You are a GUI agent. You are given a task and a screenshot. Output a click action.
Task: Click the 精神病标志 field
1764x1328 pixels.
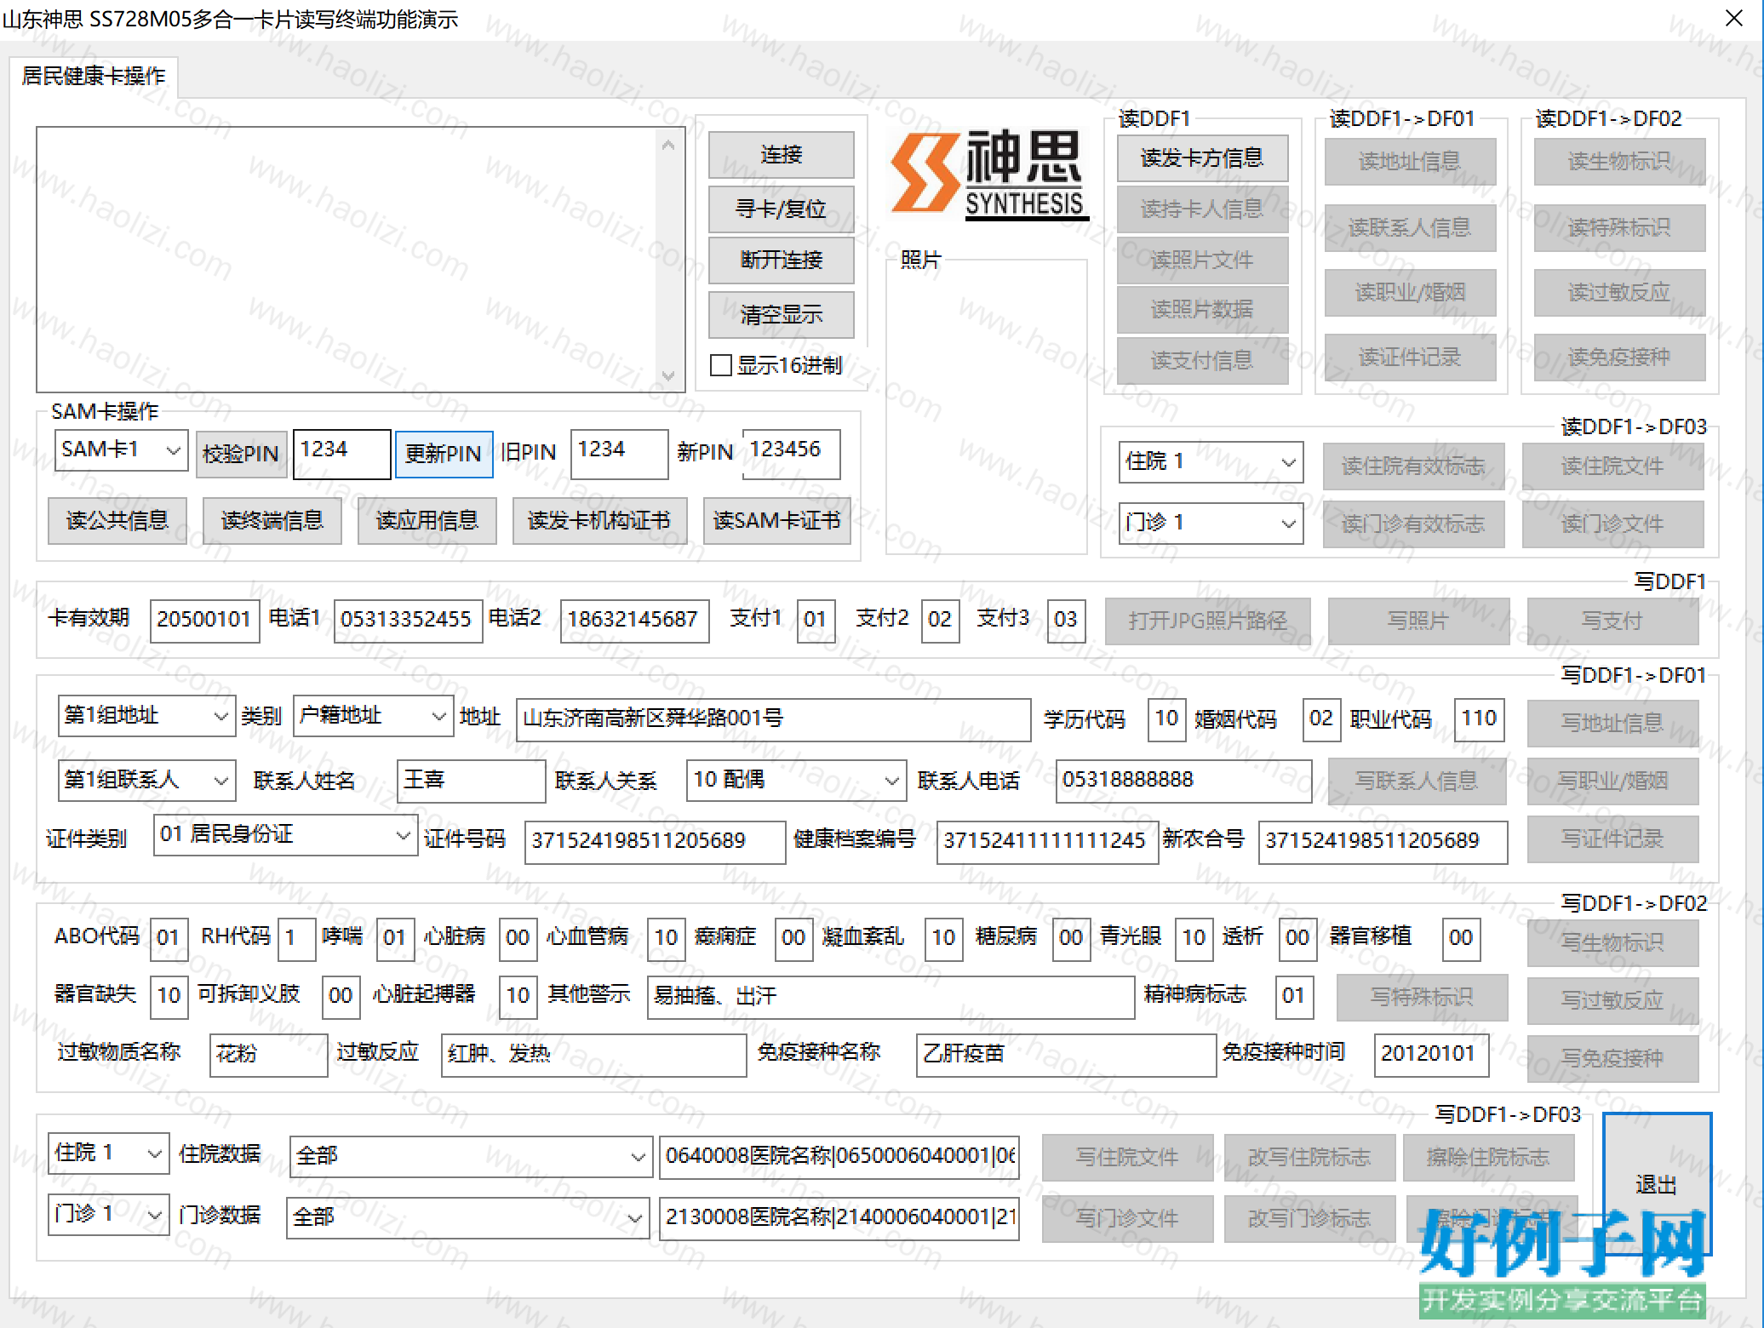pyautogui.click(x=1295, y=998)
